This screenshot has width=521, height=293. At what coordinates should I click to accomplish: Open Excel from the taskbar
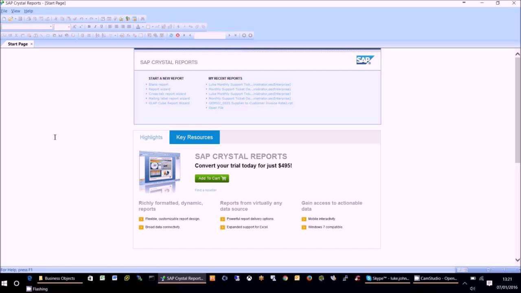point(102,278)
